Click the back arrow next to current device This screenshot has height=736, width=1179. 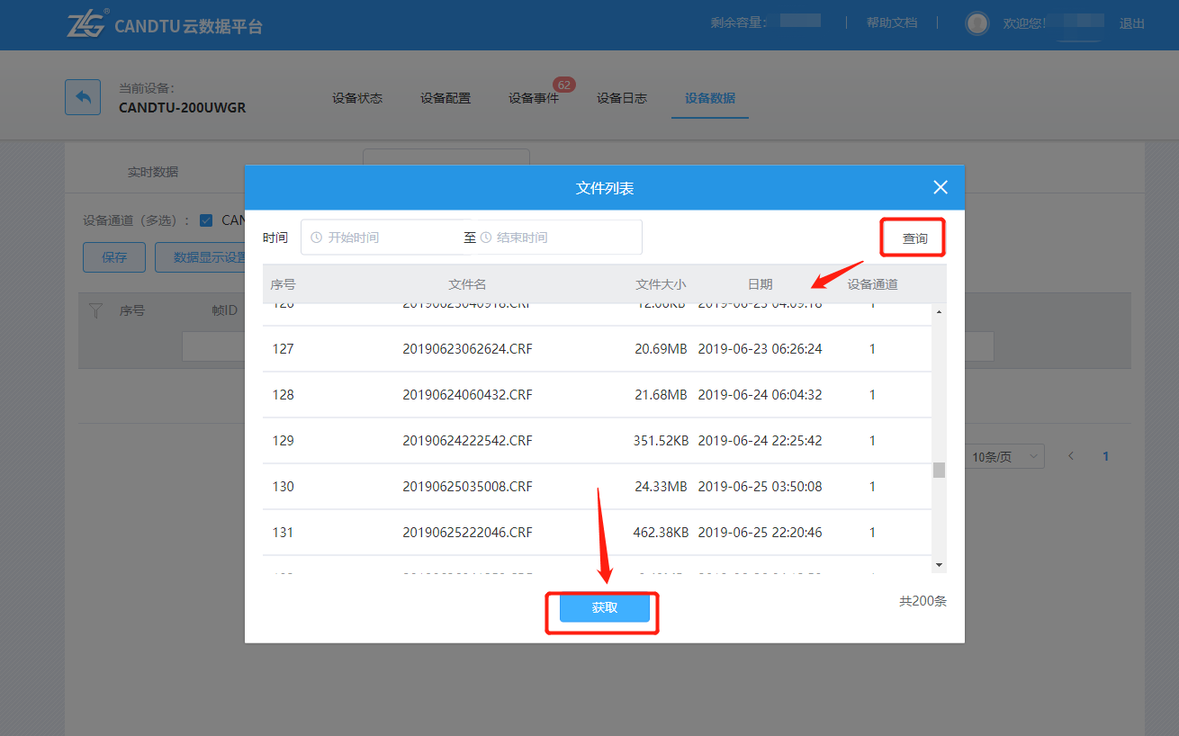click(82, 96)
